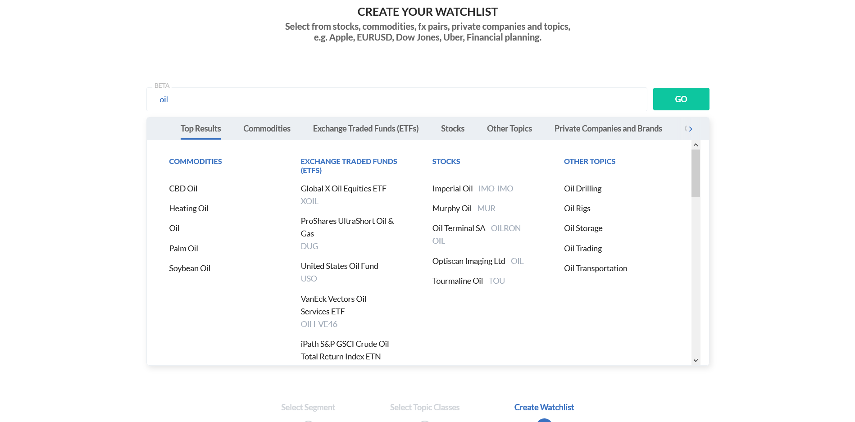Image resolution: width=855 pixels, height=422 pixels.
Task: Click the results scrollbar down arrow
Action: [696, 360]
